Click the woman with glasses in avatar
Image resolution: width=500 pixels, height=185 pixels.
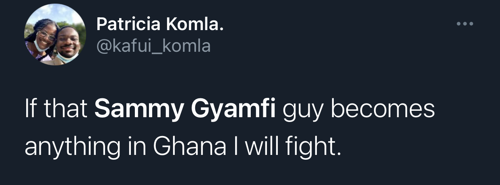tap(45, 38)
